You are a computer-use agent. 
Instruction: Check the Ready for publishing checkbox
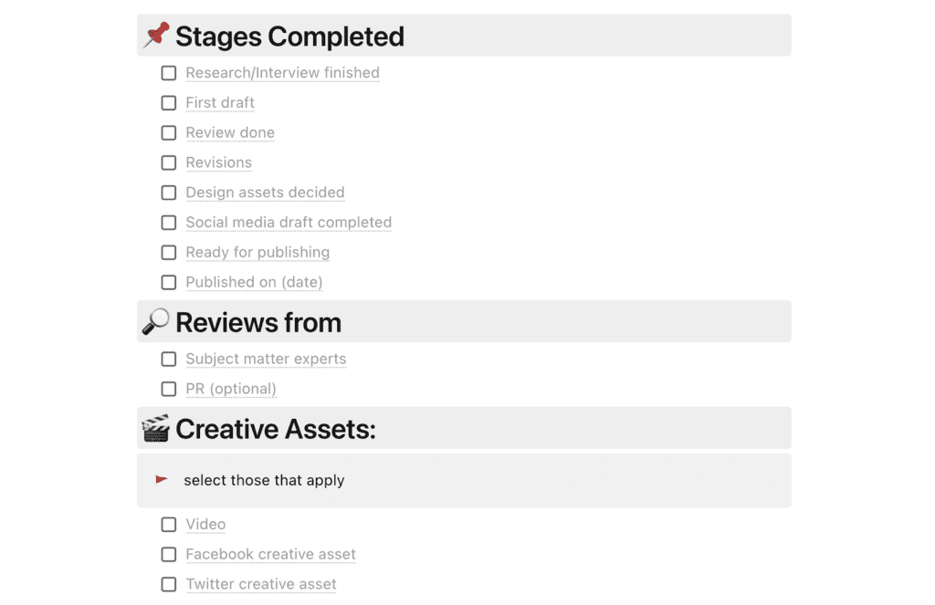[168, 252]
